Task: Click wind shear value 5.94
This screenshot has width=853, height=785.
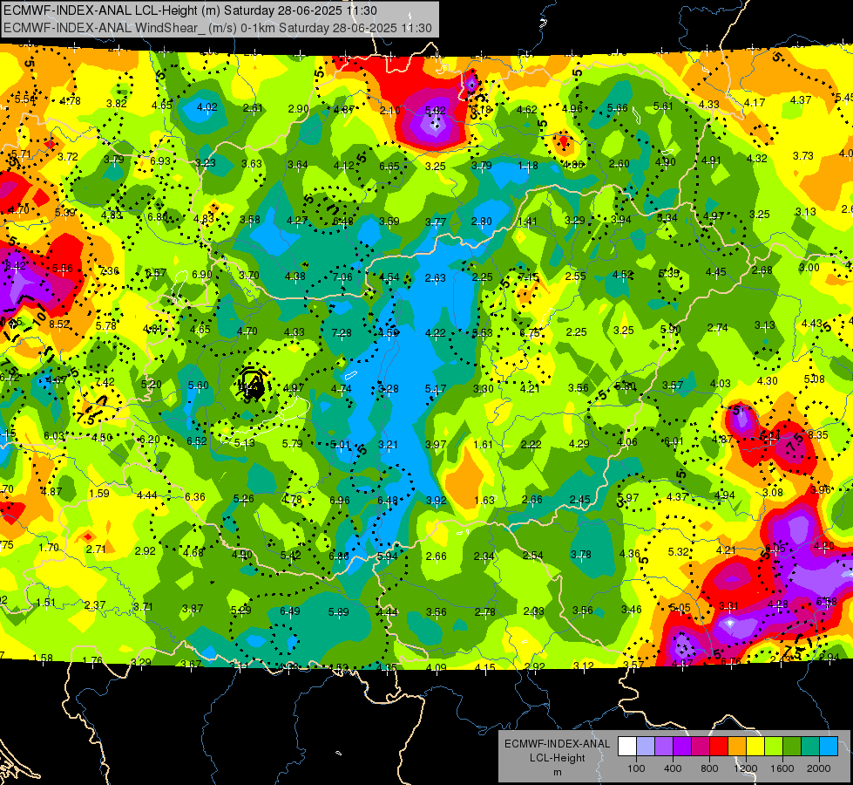Action: (388, 556)
